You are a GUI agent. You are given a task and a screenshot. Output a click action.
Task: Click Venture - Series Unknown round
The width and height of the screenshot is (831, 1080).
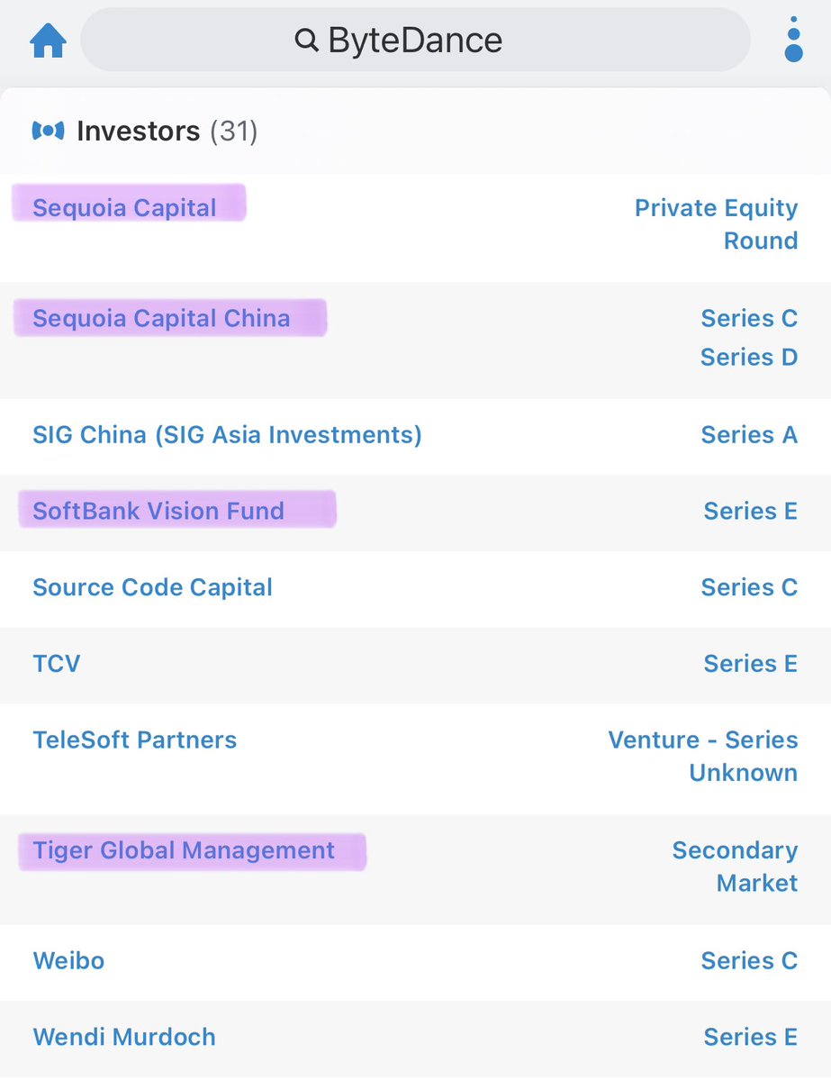pyautogui.click(x=703, y=756)
